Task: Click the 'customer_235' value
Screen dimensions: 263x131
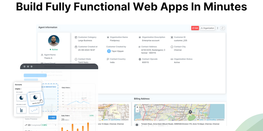Action: [x=181, y=41]
